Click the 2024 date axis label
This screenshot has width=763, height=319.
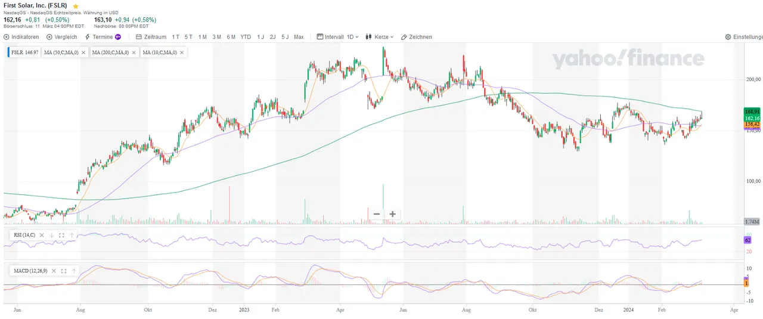628,311
